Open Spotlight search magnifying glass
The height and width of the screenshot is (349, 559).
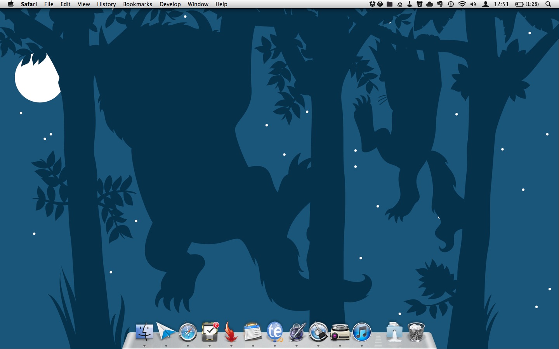[548, 4]
